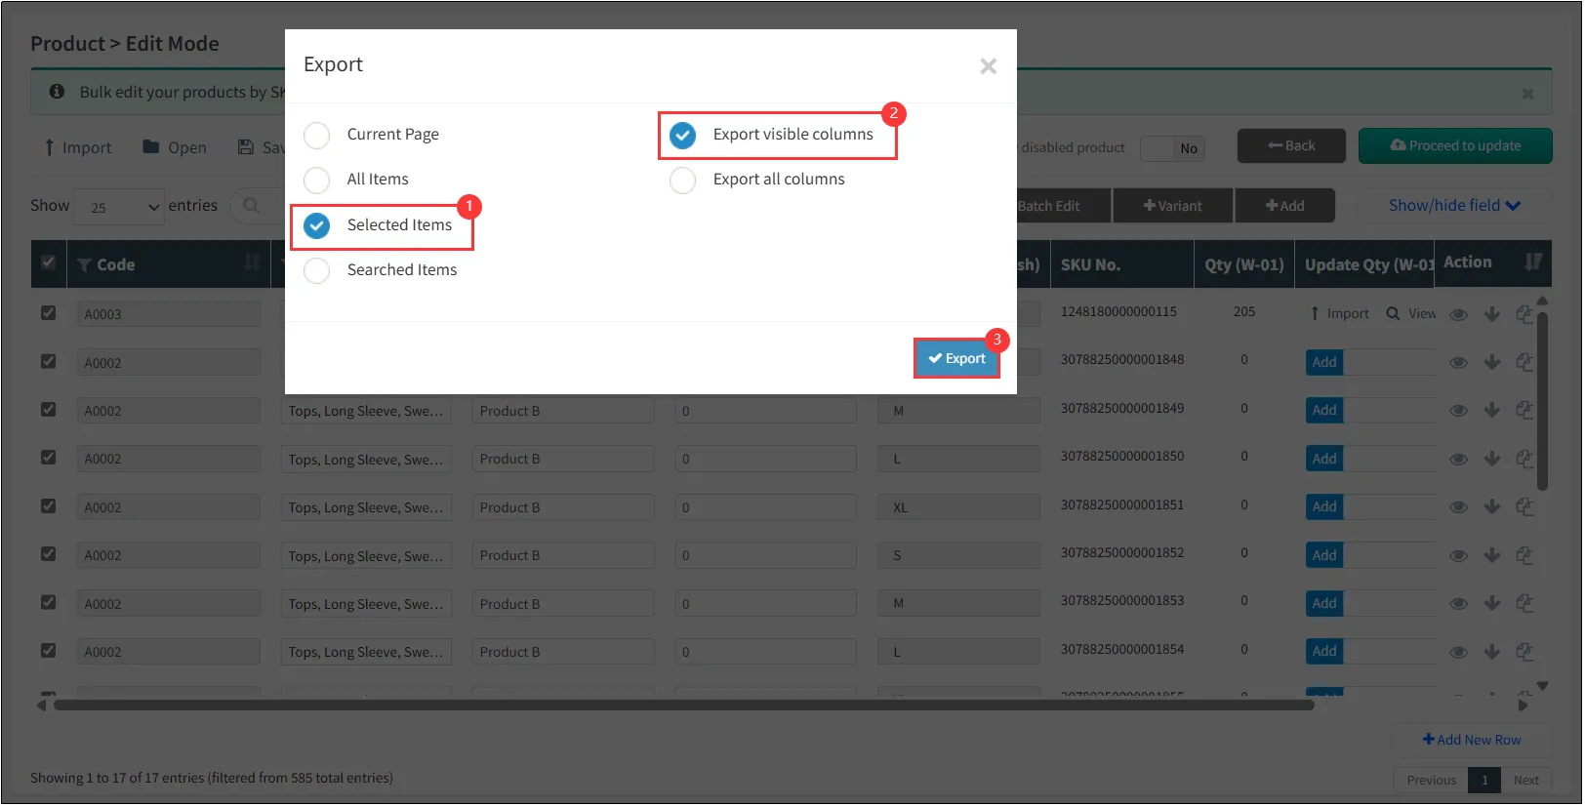Click the search magnifier icon beside entries
Viewport: 1585px width, 806px height.
pos(251,205)
